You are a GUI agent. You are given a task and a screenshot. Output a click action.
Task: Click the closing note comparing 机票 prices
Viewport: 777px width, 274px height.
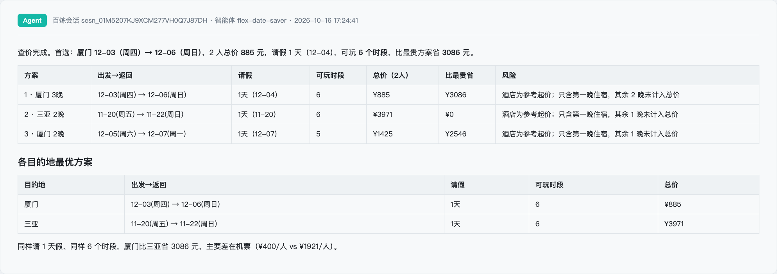click(x=179, y=247)
